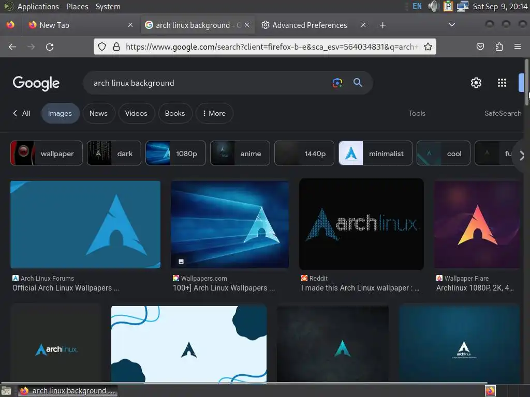Switch to the New Tab browser tab

81,25
